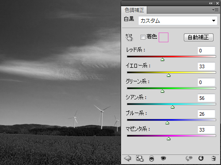
Task: Click the マゼンタ系 value field showing 33
Action: 206,130
